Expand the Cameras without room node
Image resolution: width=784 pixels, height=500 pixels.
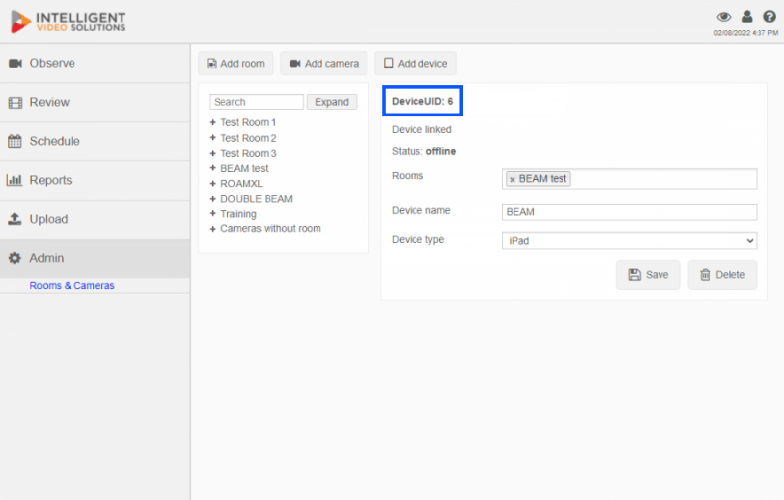point(212,229)
